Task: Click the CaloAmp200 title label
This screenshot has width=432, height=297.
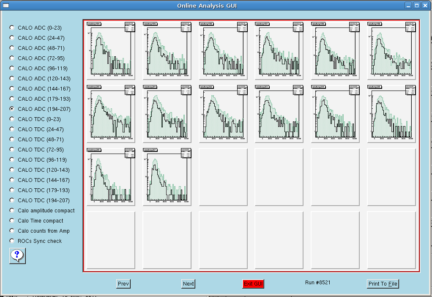Action: point(94,87)
